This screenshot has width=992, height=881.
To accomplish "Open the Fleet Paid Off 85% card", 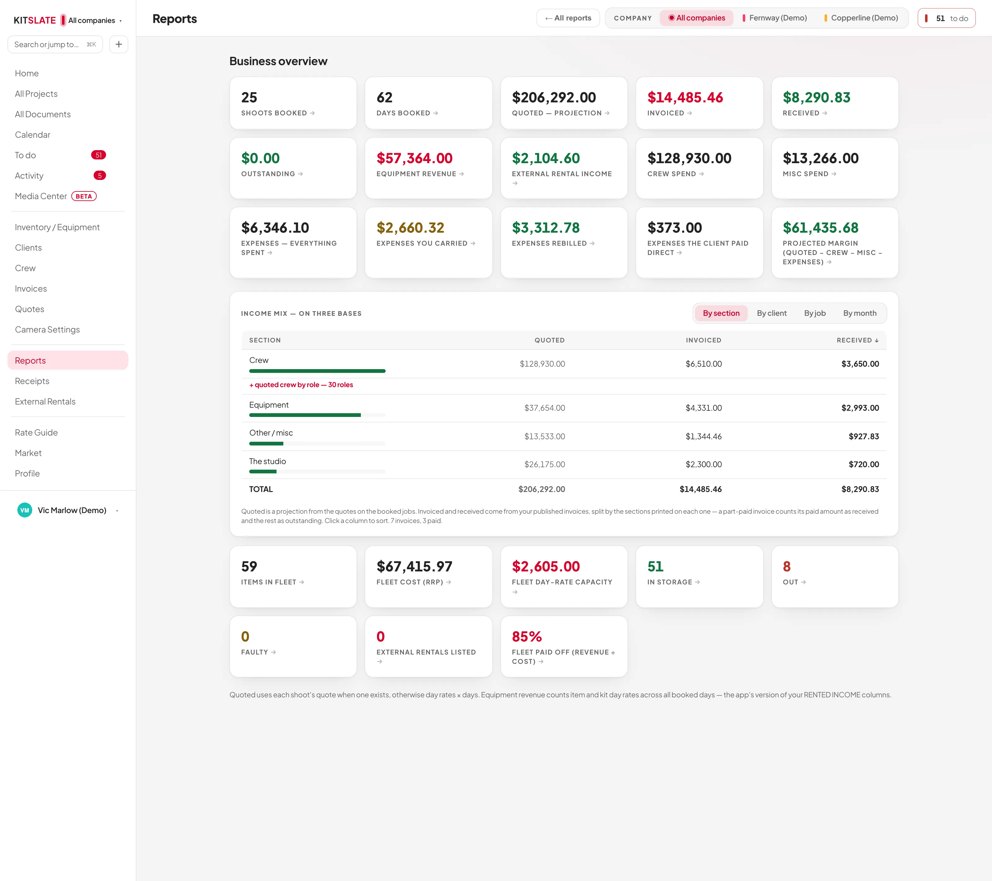I will [x=564, y=646].
